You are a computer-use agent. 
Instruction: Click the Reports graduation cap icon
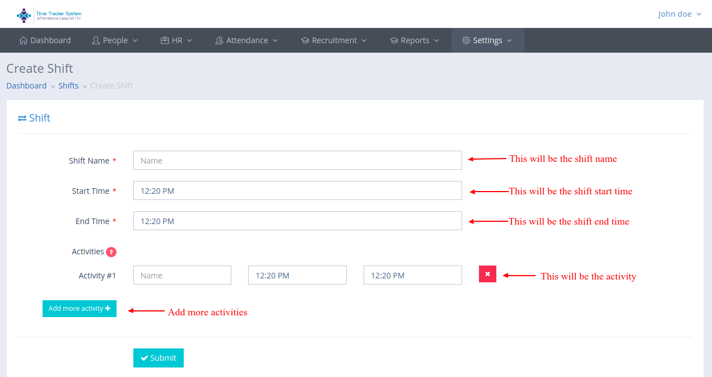[x=394, y=40]
